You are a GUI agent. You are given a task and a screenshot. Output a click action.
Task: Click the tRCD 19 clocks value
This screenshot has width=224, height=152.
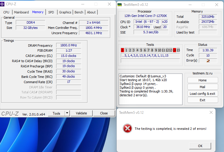pos(68,61)
